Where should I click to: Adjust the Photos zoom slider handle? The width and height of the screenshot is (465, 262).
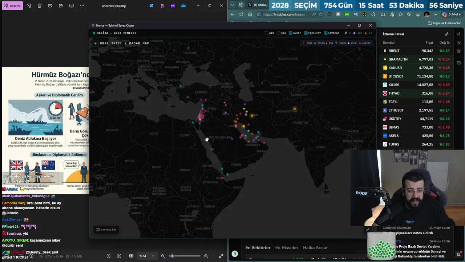[x=172, y=256]
